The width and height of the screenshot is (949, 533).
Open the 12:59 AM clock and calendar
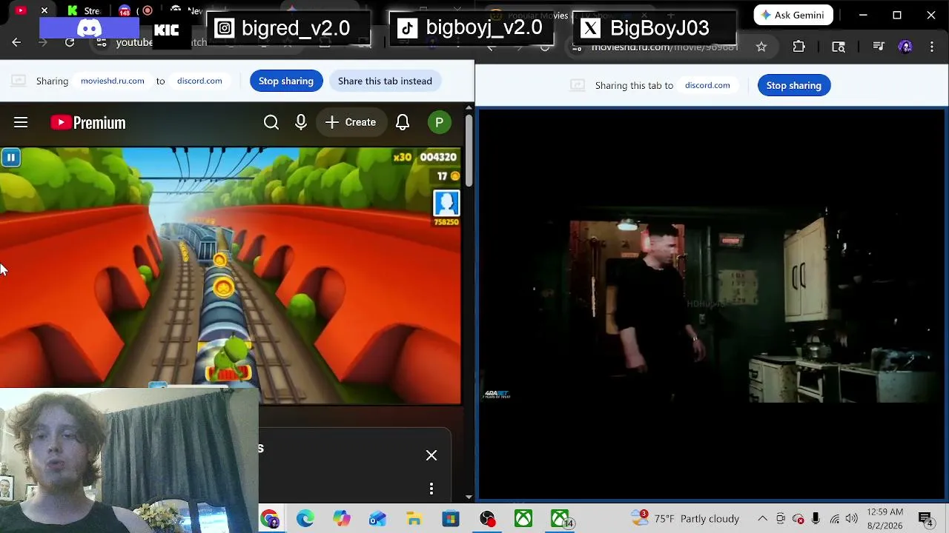884,519
